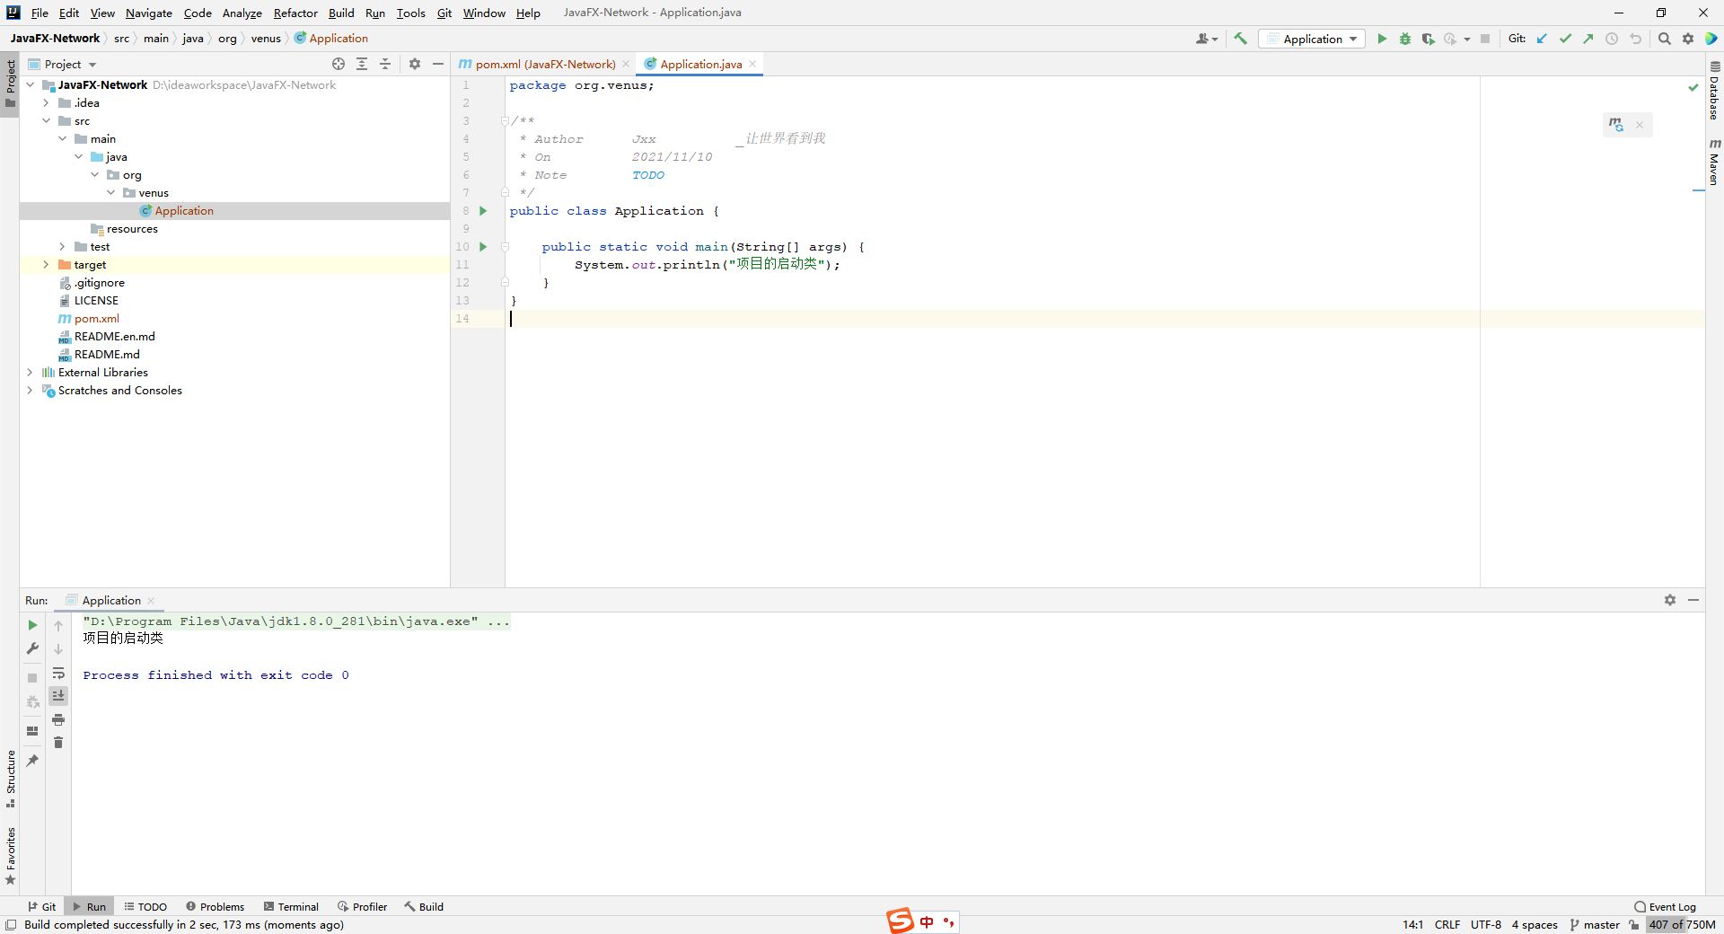Collapse the JavaFX-Network root node
The image size is (1724, 934).
(x=31, y=85)
